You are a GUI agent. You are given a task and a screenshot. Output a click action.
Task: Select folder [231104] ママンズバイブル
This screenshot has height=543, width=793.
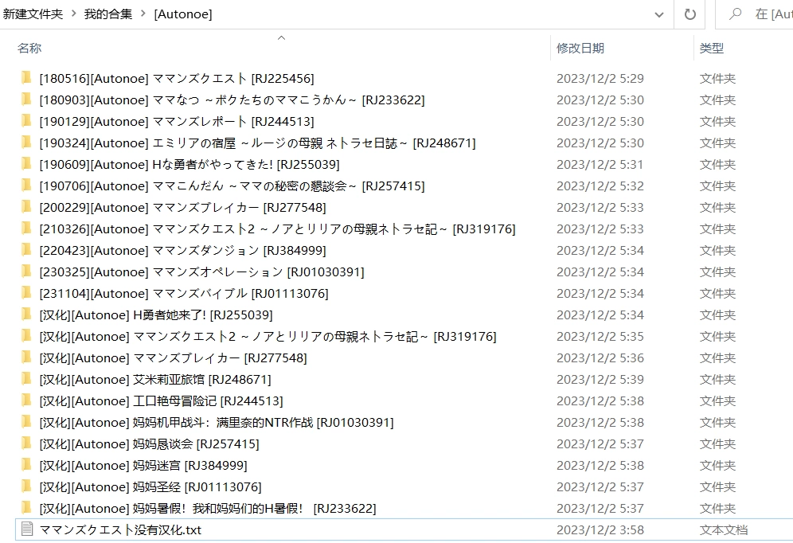(184, 293)
